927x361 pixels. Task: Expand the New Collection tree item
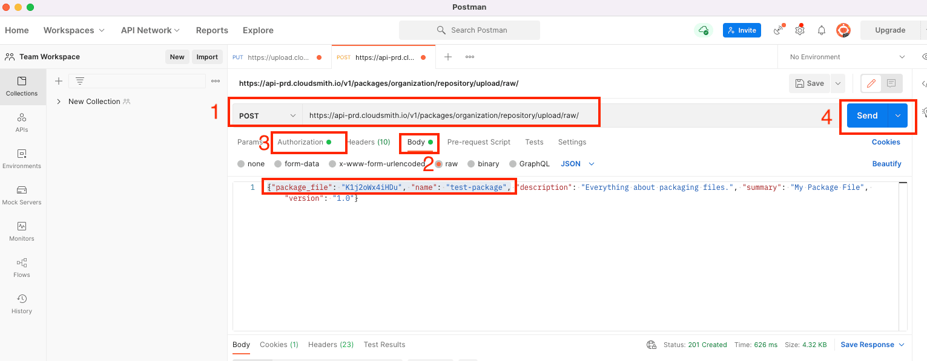(x=59, y=102)
